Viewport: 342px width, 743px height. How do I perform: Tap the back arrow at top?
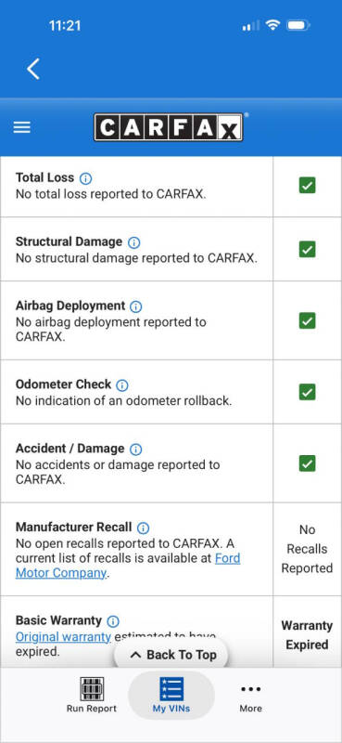click(33, 69)
